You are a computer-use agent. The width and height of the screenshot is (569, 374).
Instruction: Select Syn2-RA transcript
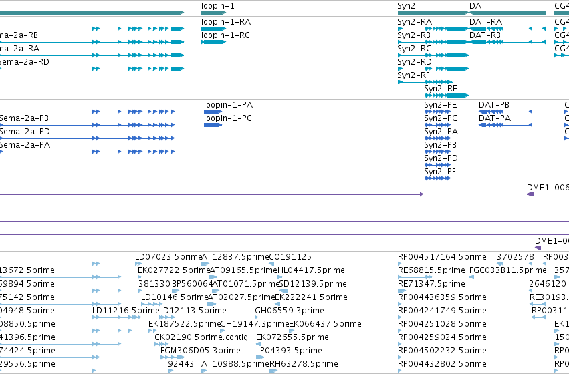click(433, 29)
